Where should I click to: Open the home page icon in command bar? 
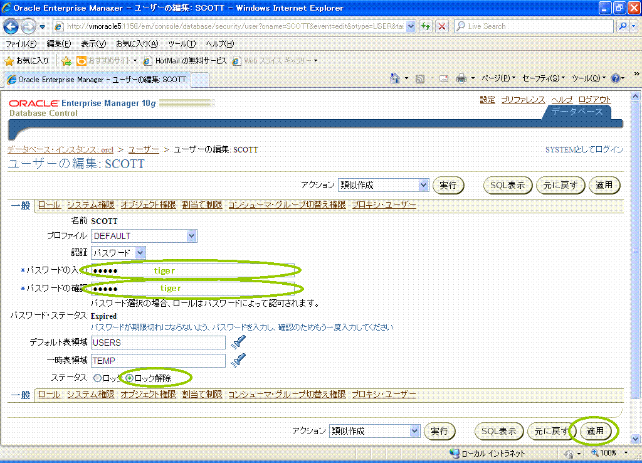click(395, 78)
